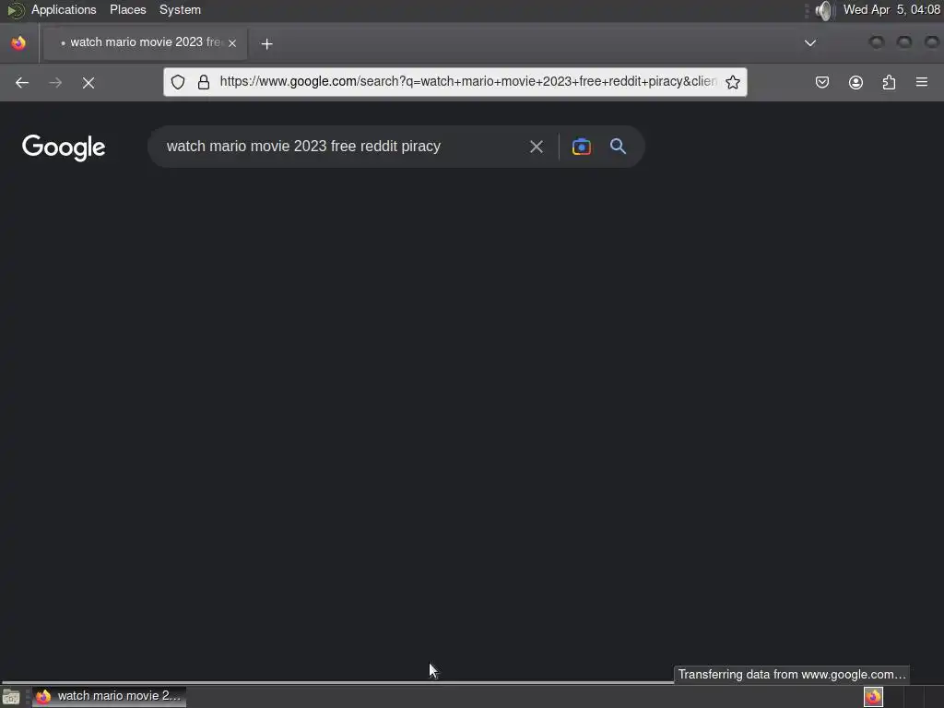This screenshot has width=944, height=708.
Task: Open the extensions puzzle icon
Action: point(889,82)
